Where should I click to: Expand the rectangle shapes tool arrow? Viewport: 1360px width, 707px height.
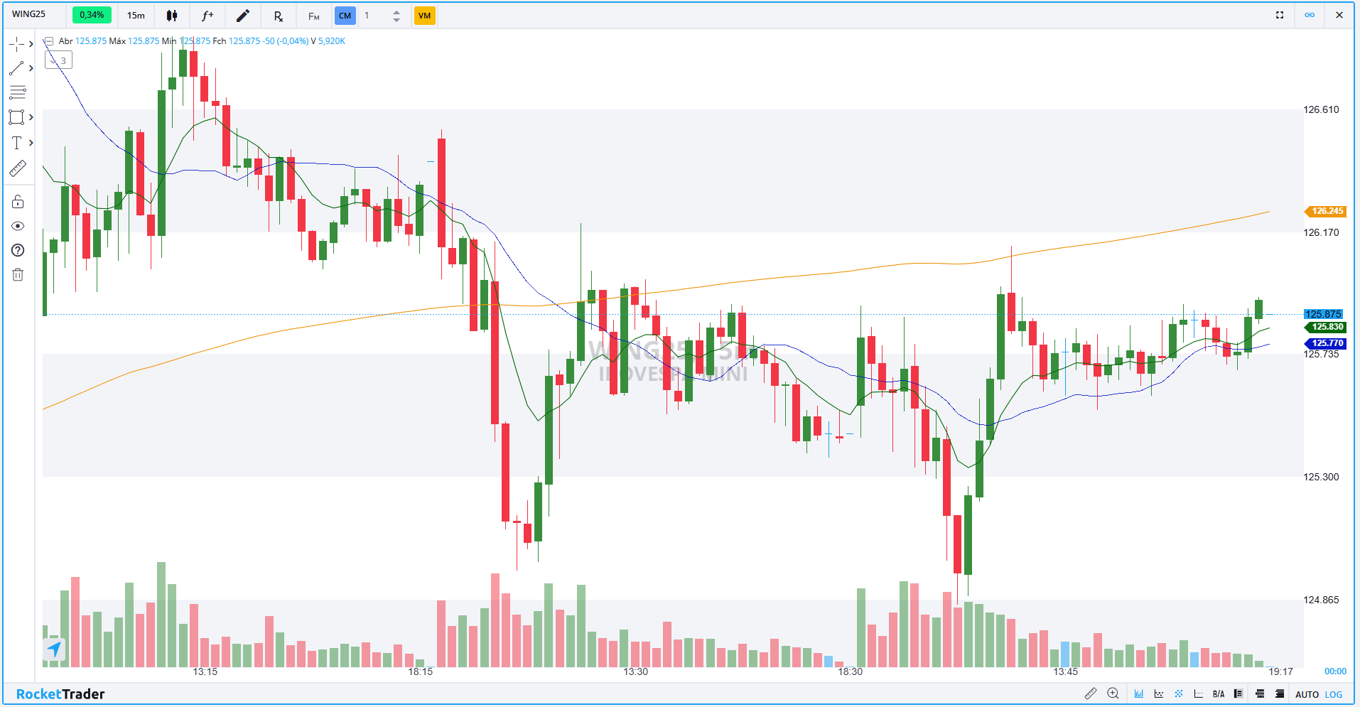tap(31, 117)
